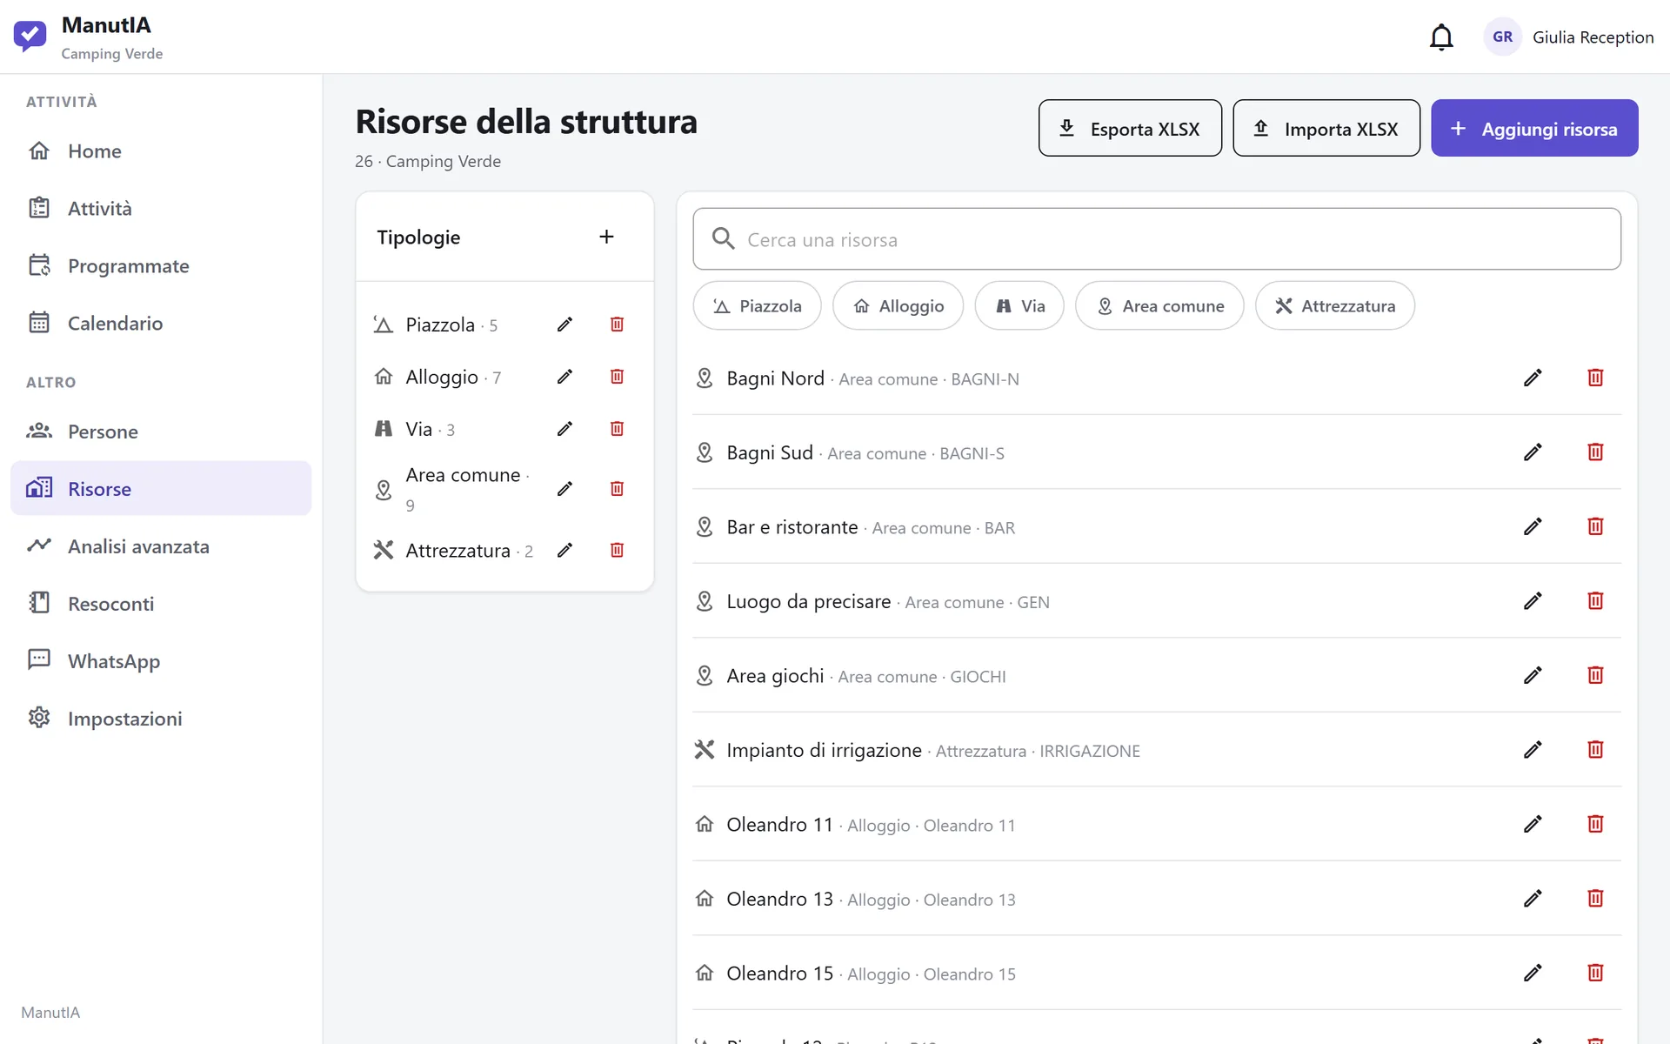
Task: Delete the Luogo da precisare resource
Action: [1595, 601]
